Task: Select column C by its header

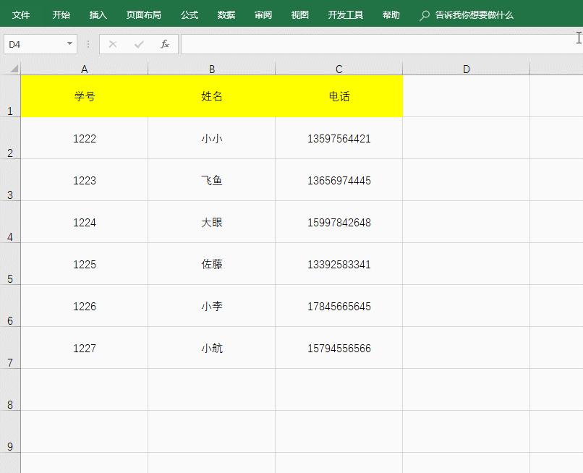Action: coord(339,69)
